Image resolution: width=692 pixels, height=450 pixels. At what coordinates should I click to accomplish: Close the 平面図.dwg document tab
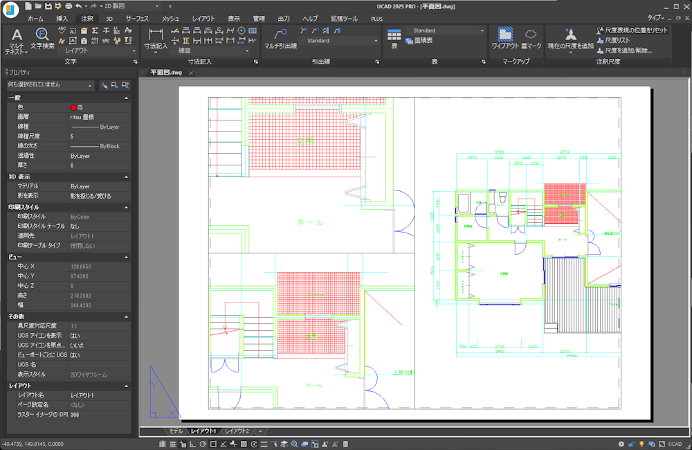191,73
